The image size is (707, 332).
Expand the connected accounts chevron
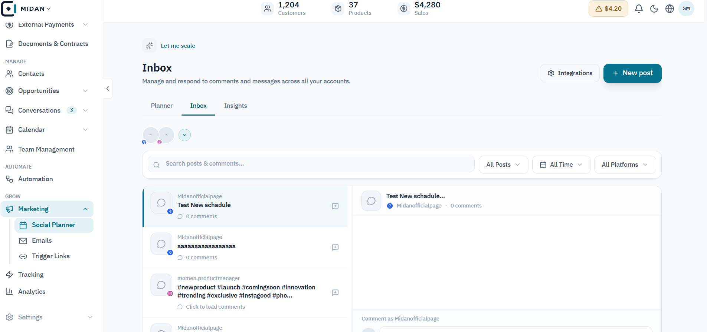(x=184, y=135)
